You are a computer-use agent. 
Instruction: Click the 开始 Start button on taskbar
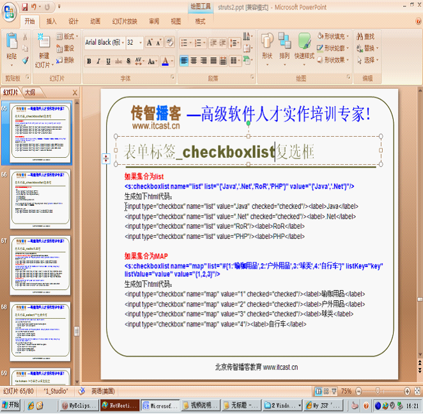[x=11, y=405]
